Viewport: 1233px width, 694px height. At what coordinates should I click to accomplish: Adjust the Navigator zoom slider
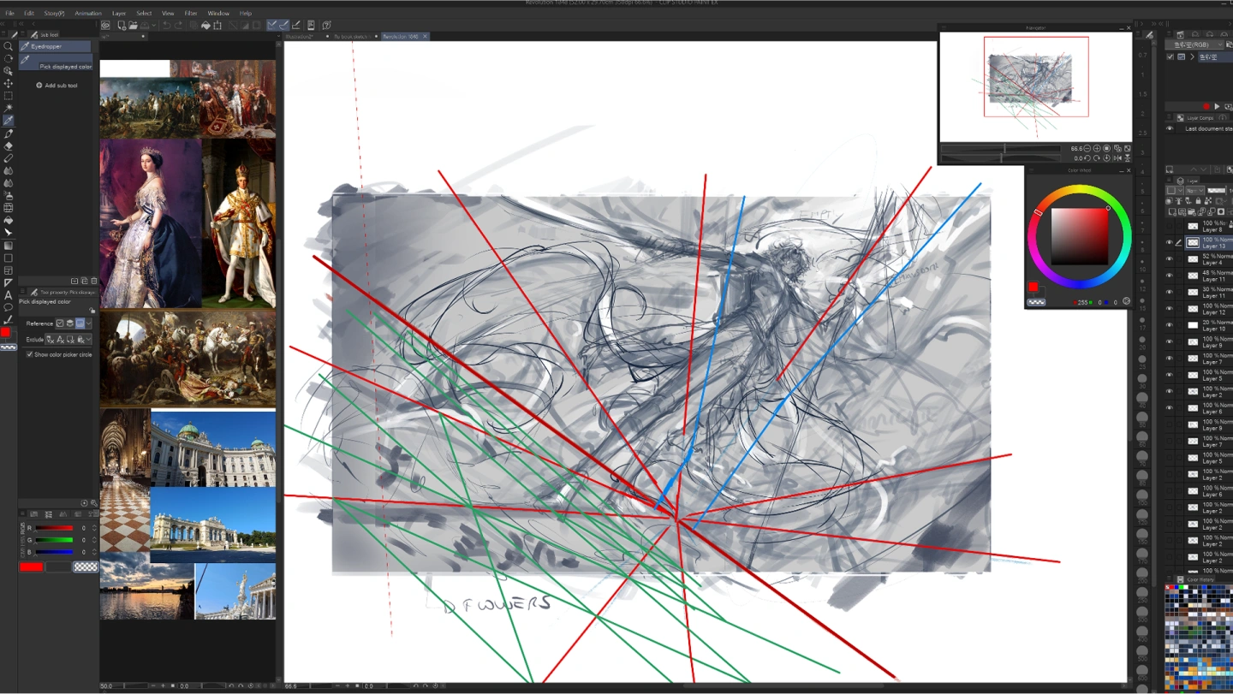[x=1001, y=148]
